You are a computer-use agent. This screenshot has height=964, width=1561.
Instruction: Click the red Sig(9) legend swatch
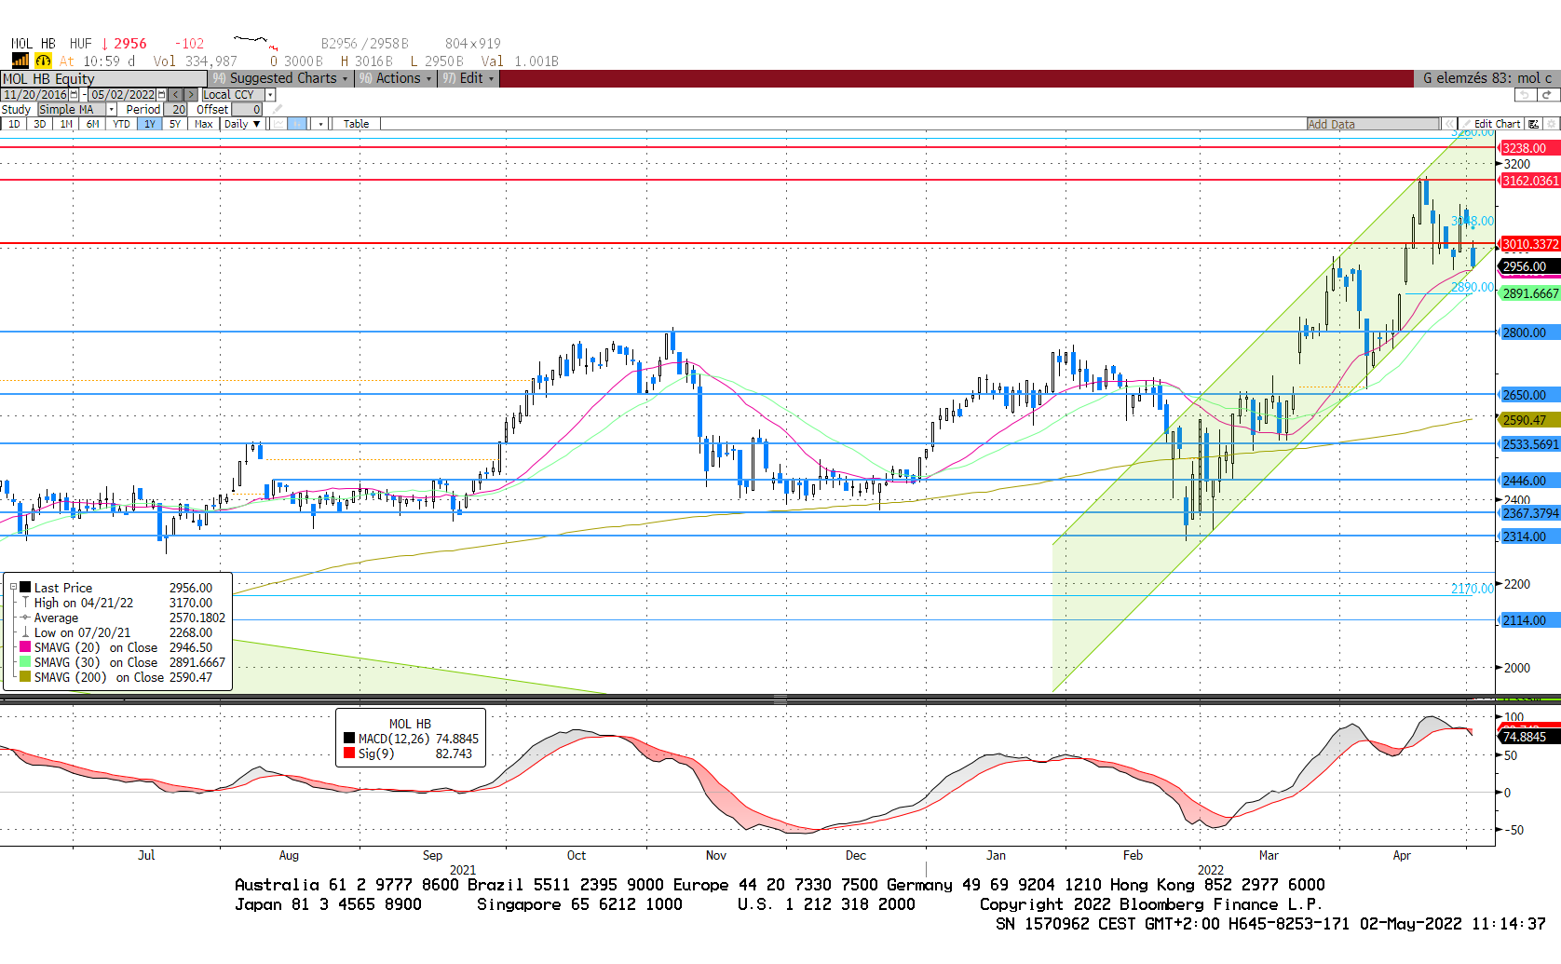pos(349,753)
